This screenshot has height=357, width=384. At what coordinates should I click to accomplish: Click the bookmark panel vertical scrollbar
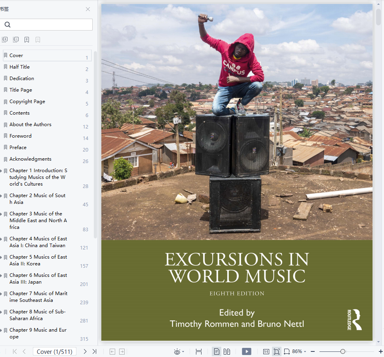[x=95, y=145]
